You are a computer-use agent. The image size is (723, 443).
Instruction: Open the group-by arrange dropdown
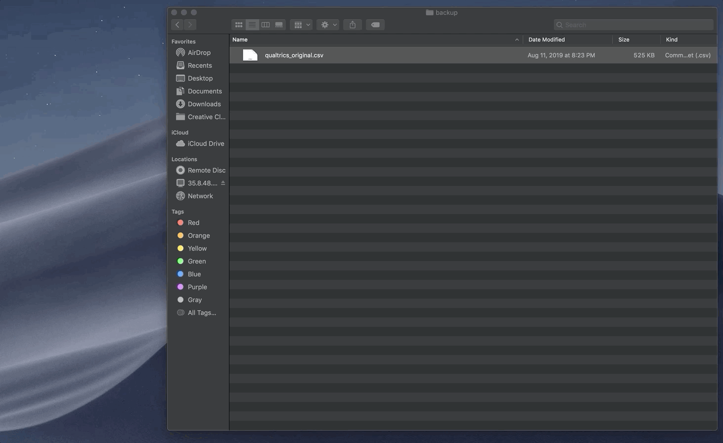coord(301,25)
